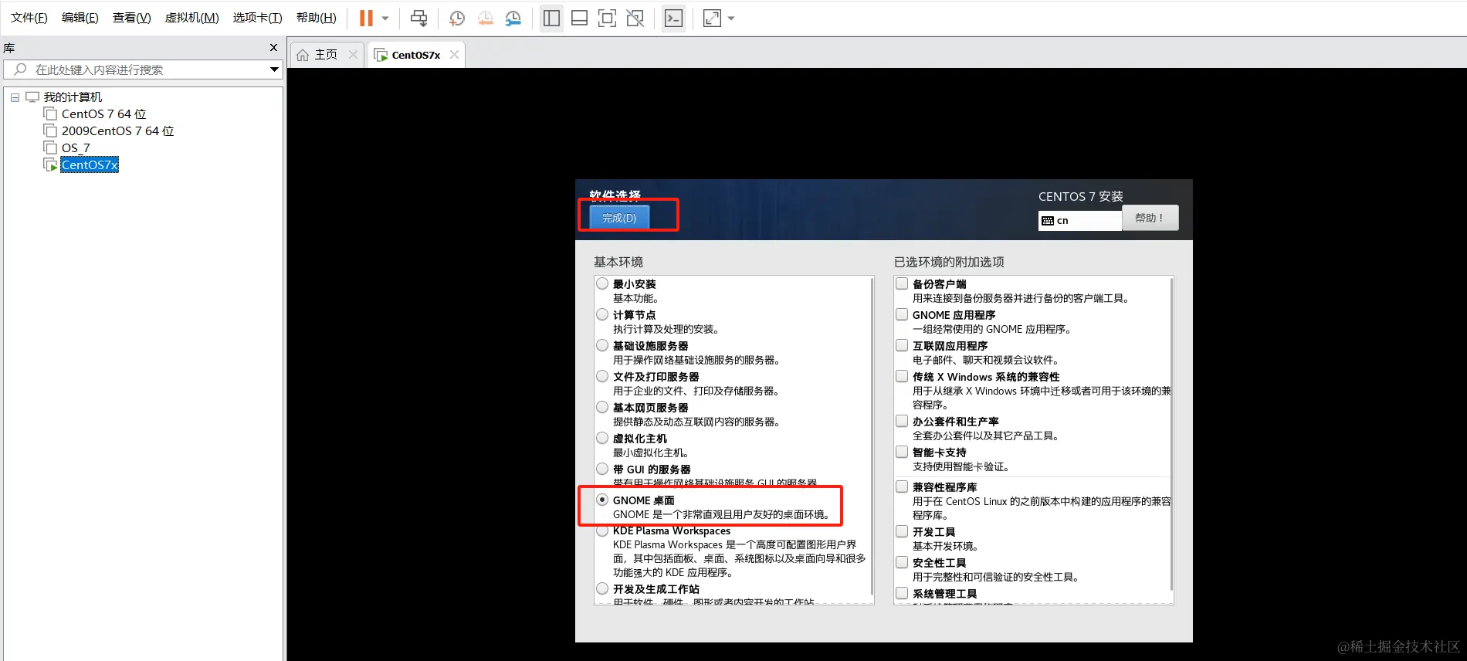Select the 带 GUI 的服务器 radio button

pos(602,469)
